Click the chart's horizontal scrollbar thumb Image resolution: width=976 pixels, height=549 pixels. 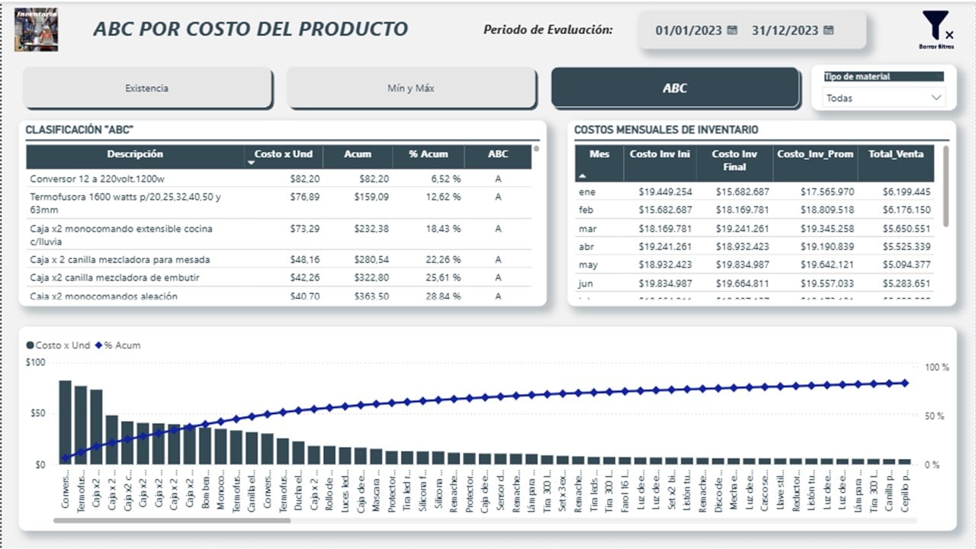point(172,521)
